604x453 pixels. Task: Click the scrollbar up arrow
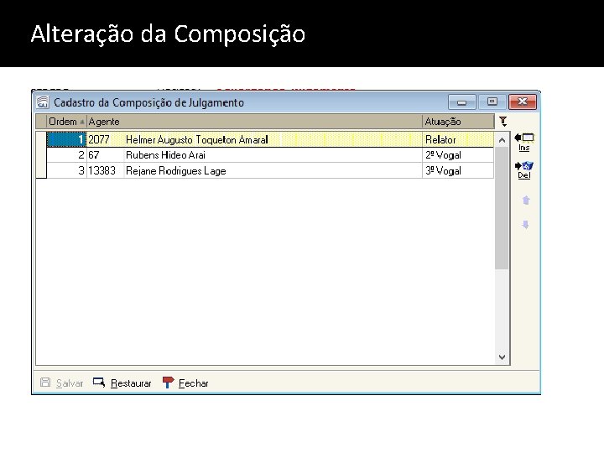tap(502, 140)
